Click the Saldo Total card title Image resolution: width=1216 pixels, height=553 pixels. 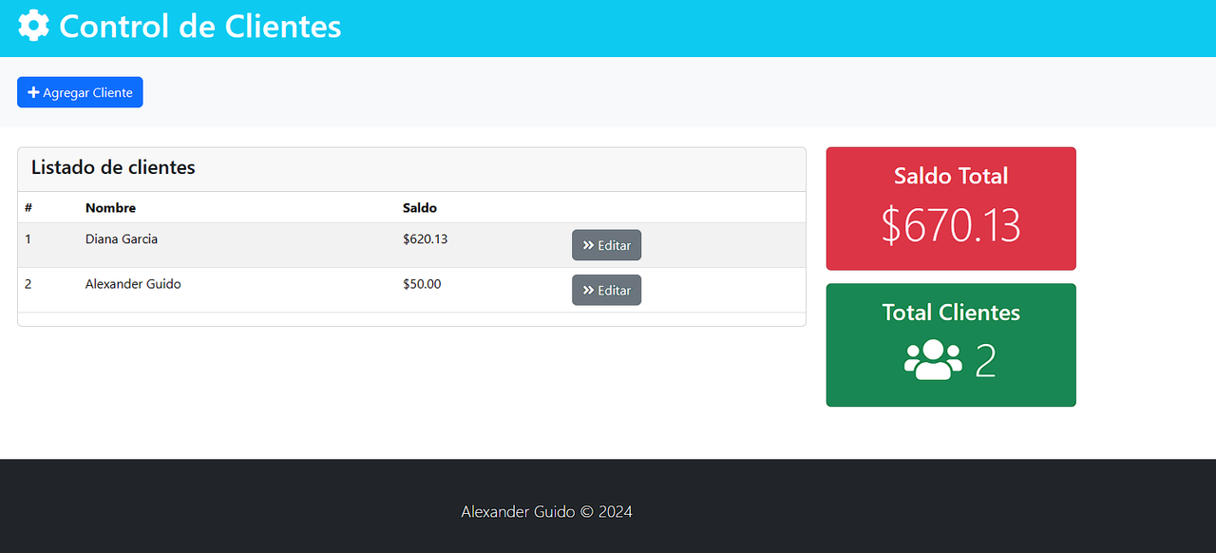click(951, 176)
